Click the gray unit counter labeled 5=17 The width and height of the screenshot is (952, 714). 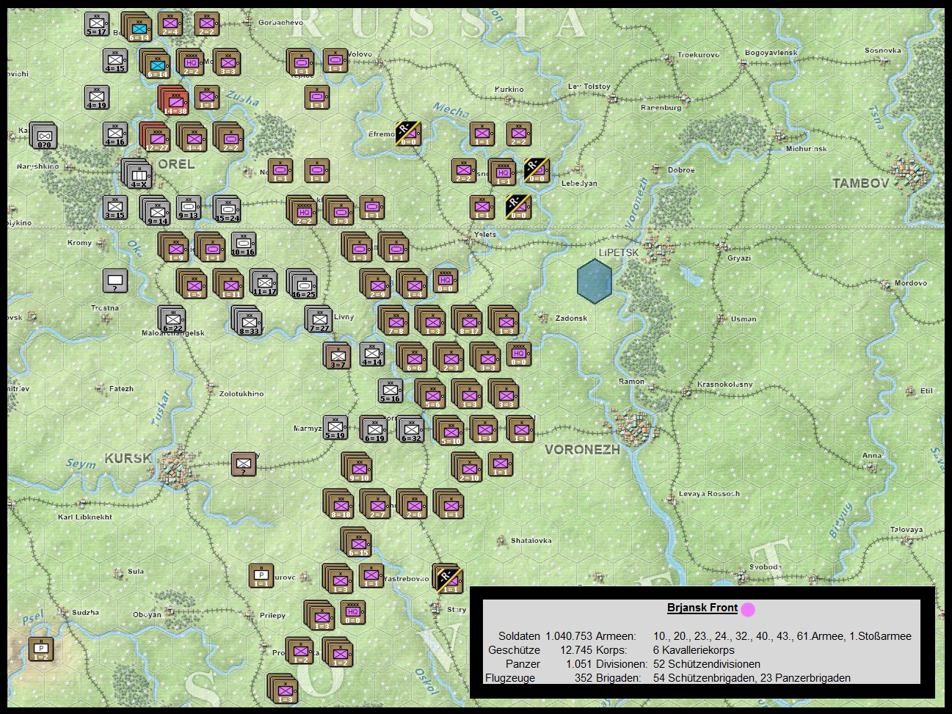pos(97,24)
